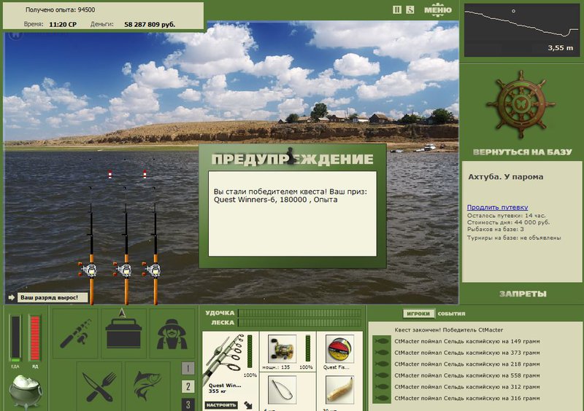Click the Получено опыта: 94500 text
The image size is (584, 411).
(60, 9)
